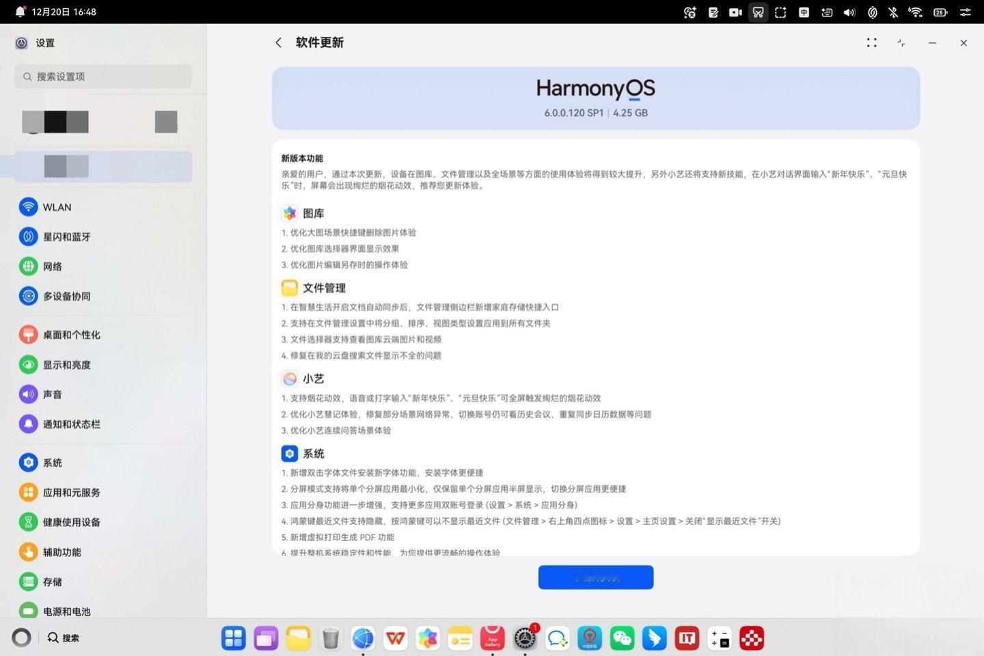984x656 pixels.
Task: Open the purple multitasking app in dock
Action: click(266, 638)
